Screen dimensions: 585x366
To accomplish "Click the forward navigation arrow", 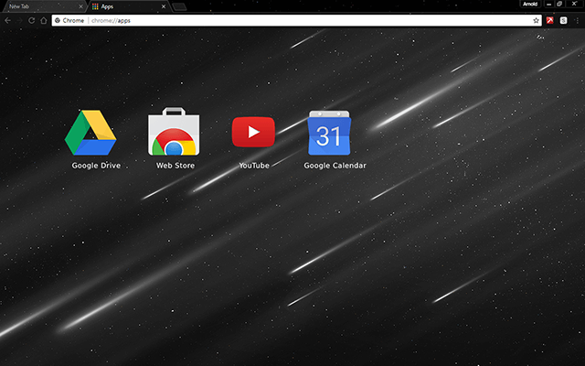I will [x=19, y=20].
